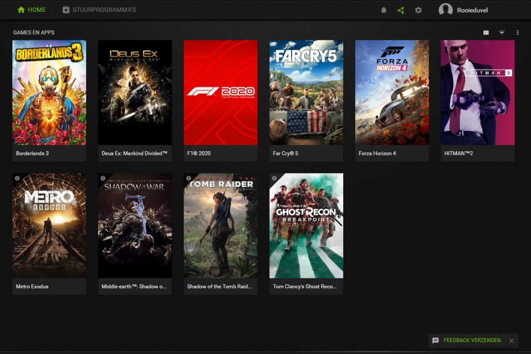Screen dimensions: 531x354
Task: Click the "Tom Clancy's Ghost Reco..." label
Action: click(305, 286)
